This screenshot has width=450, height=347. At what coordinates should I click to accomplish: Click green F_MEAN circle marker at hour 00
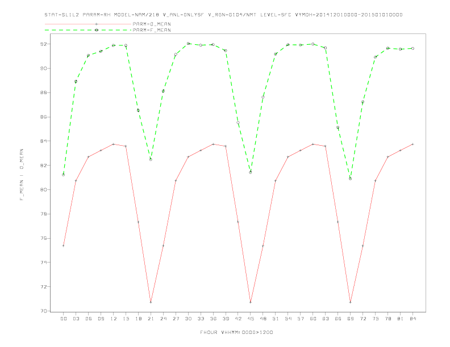[x=64, y=175]
